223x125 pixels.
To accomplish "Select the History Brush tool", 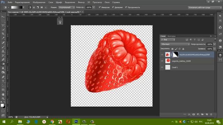I will (3, 55).
